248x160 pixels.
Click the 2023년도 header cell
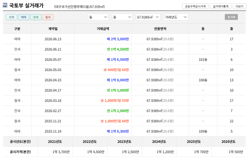(124, 142)
